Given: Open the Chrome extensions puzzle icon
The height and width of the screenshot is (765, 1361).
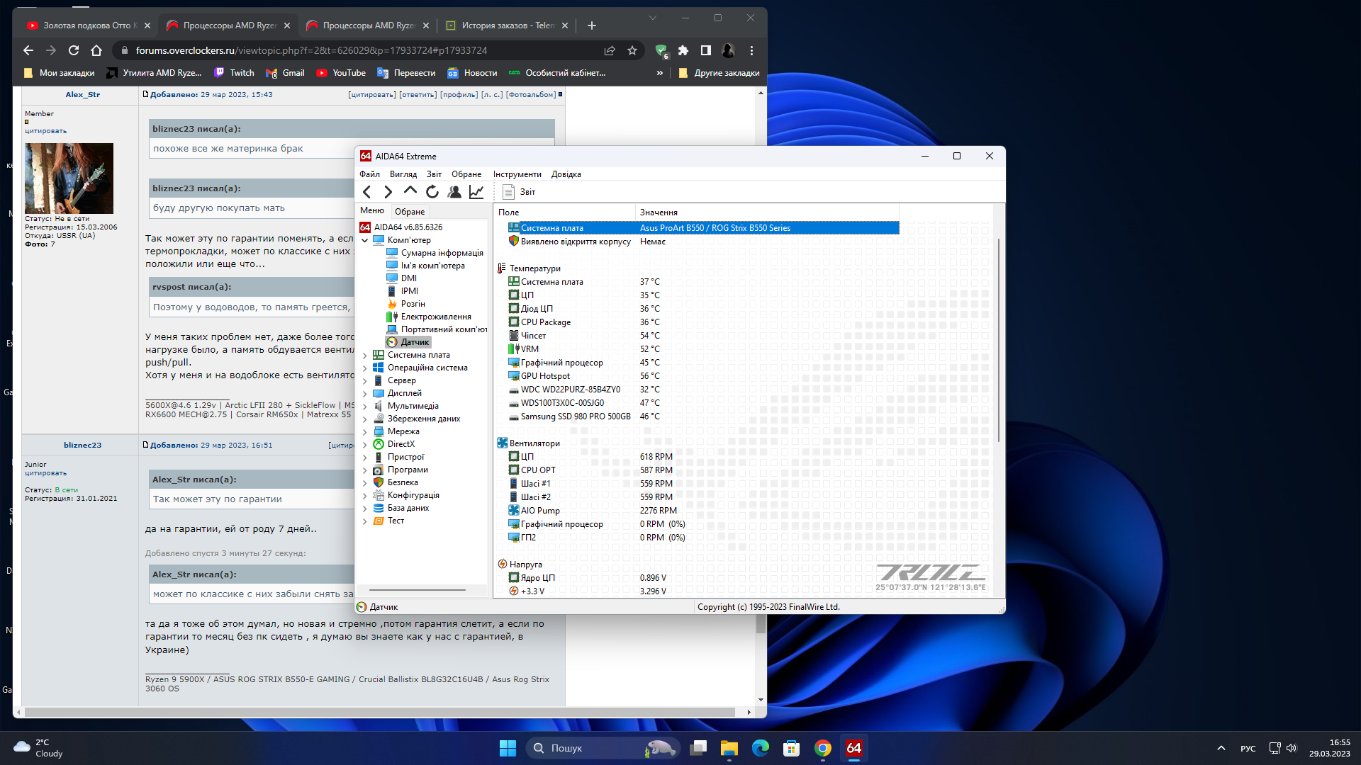Looking at the screenshot, I should click(683, 51).
